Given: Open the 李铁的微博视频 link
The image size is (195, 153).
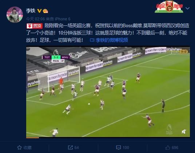Looking at the screenshot, I should [112, 40].
